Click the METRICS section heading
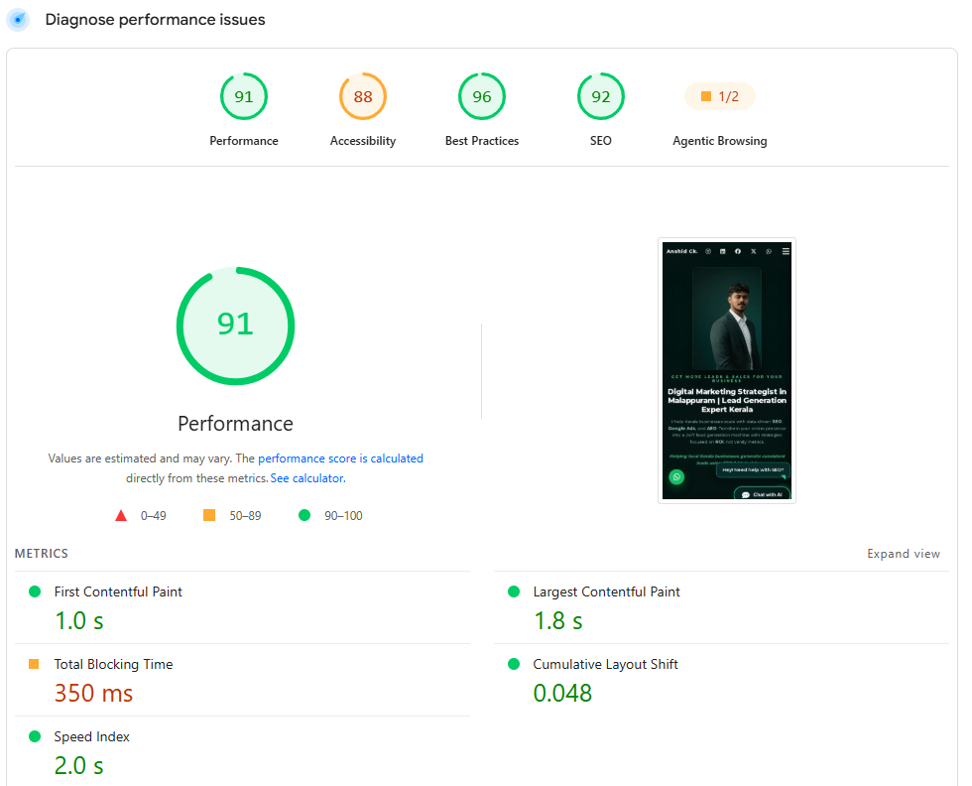 point(42,554)
